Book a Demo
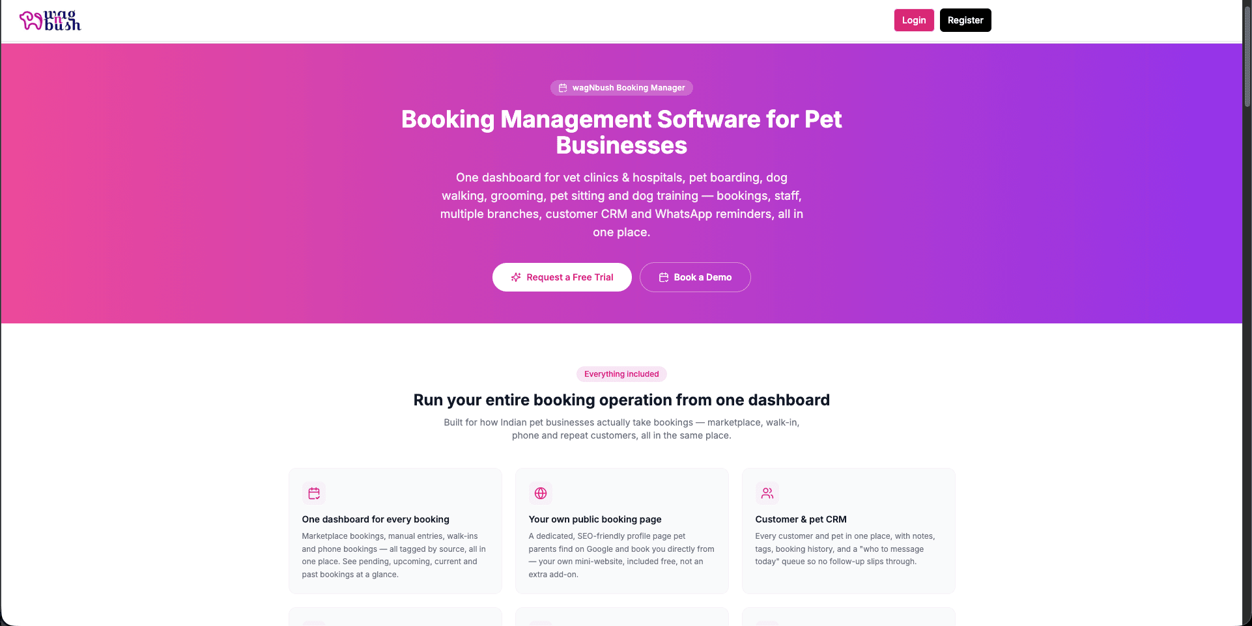 coord(695,277)
